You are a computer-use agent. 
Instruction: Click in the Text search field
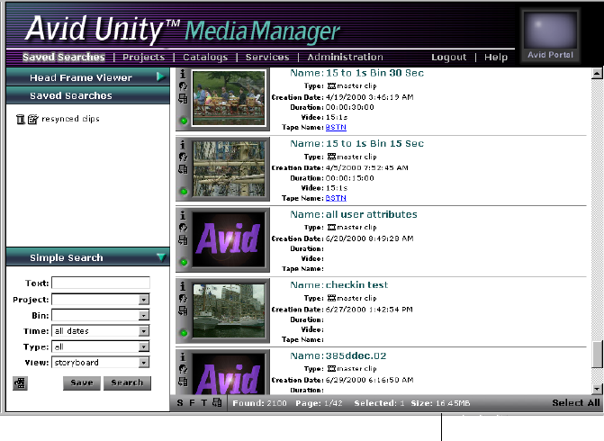(101, 283)
